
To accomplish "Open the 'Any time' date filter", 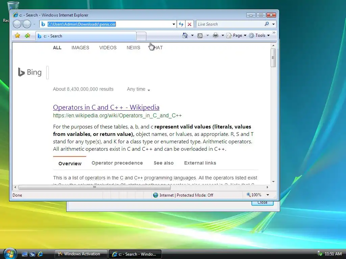I will click(138, 89).
